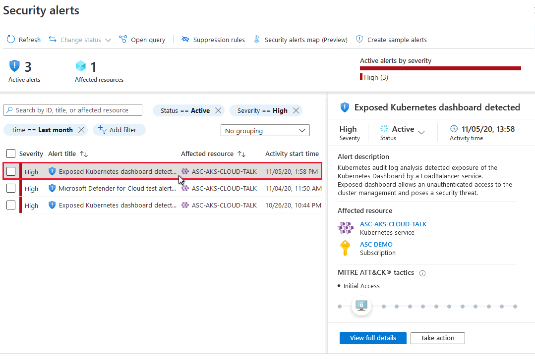535x359 pixels.
Task: Click shield icon of Microsoft Defender test alert
Action: coord(52,188)
